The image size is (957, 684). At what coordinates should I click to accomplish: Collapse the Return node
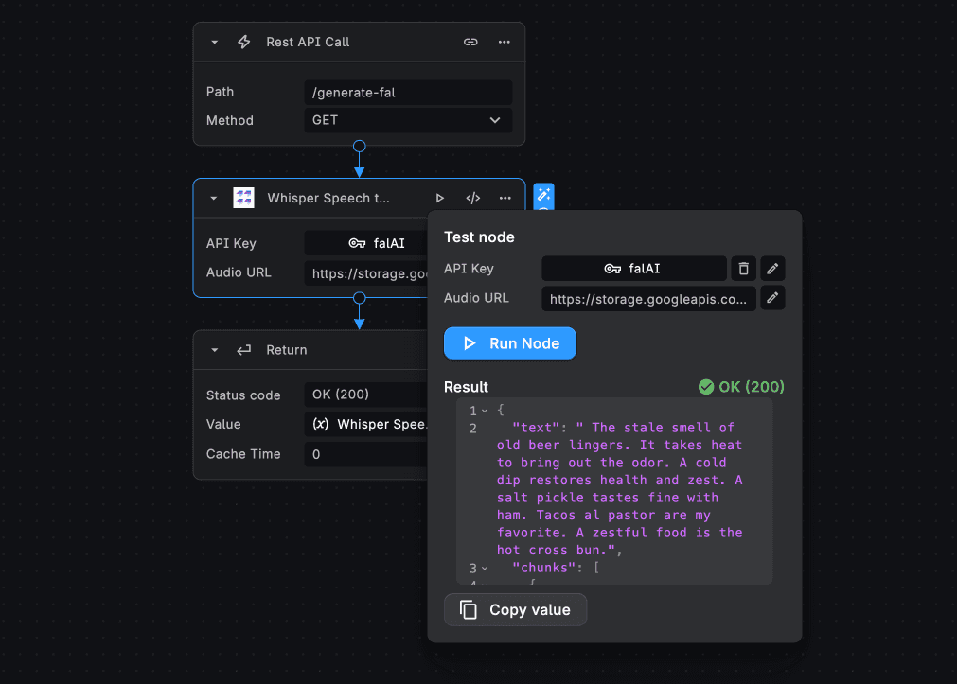coord(215,350)
